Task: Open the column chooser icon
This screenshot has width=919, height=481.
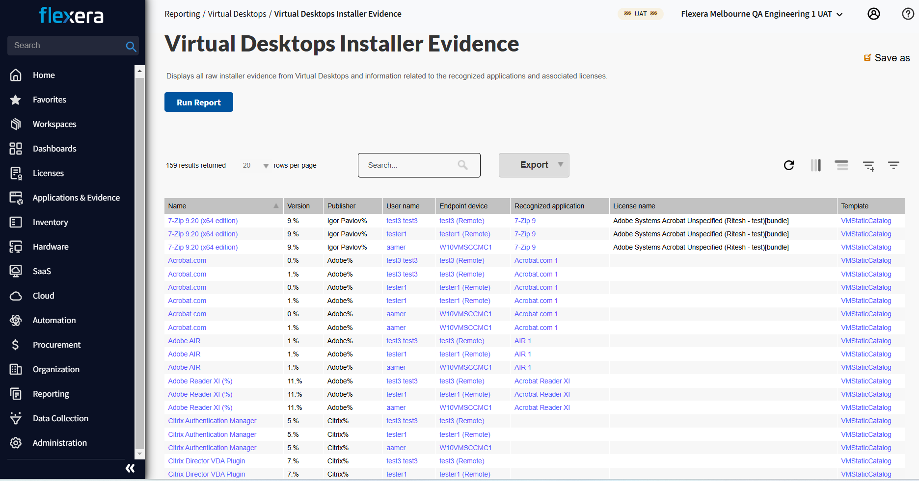Action: (815, 165)
